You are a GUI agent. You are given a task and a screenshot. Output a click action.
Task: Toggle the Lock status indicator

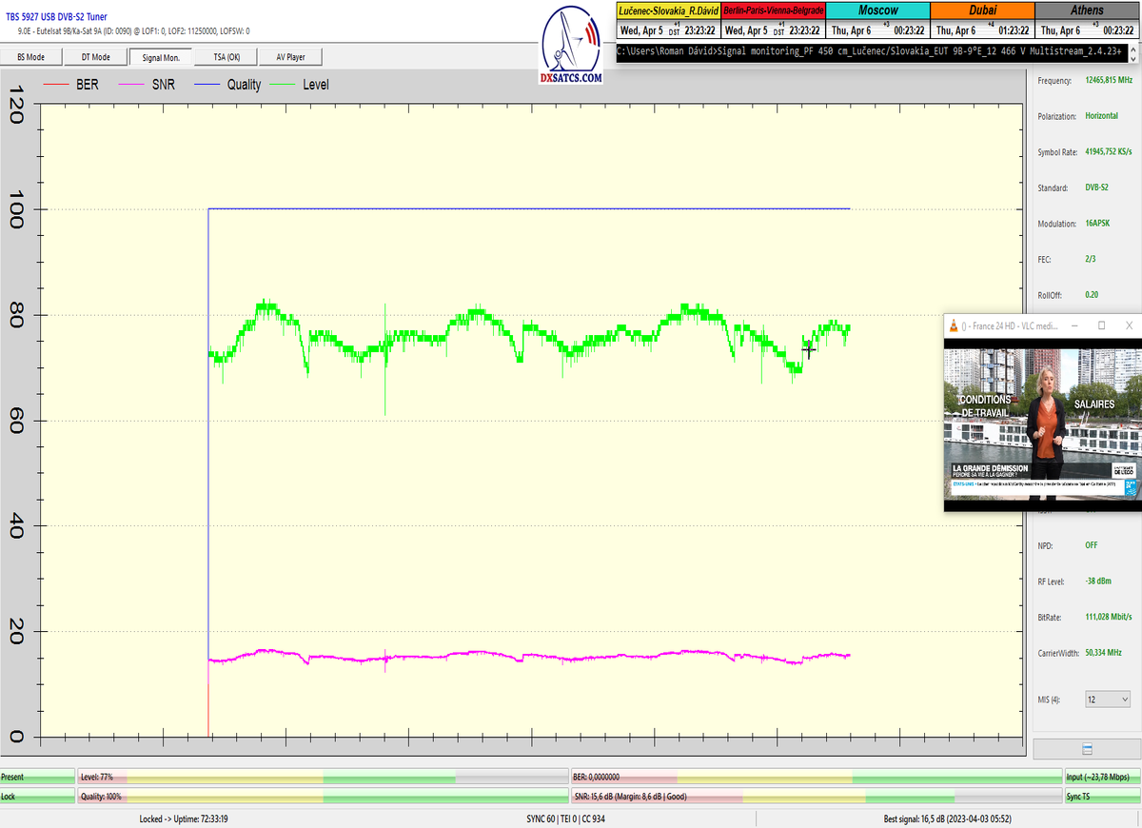[x=37, y=796]
